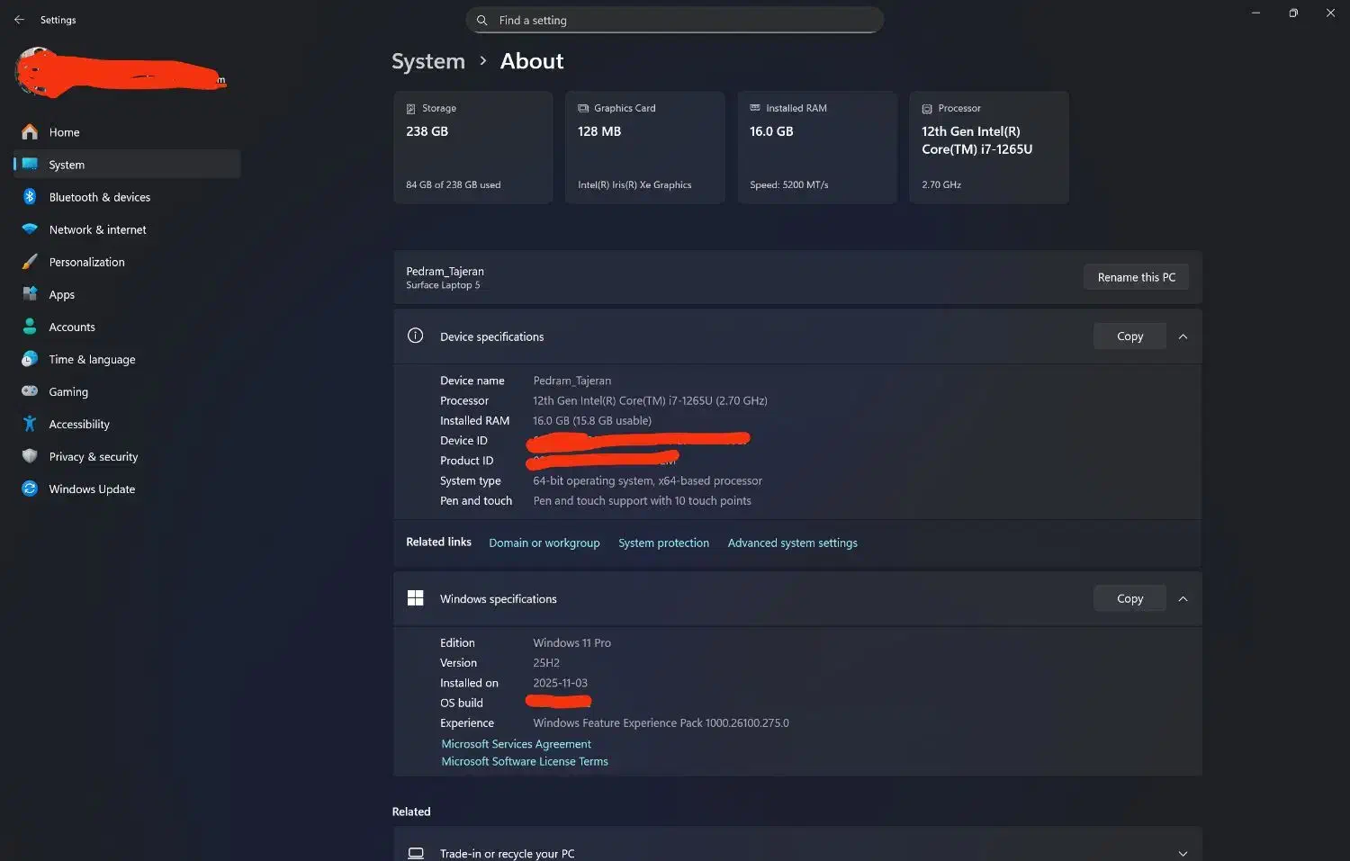
Task: Open the Microsoft Software License Terms link
Action: point(525,761)
